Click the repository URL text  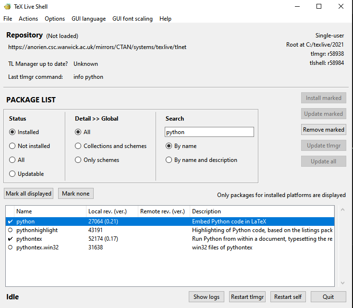(97, 47)
